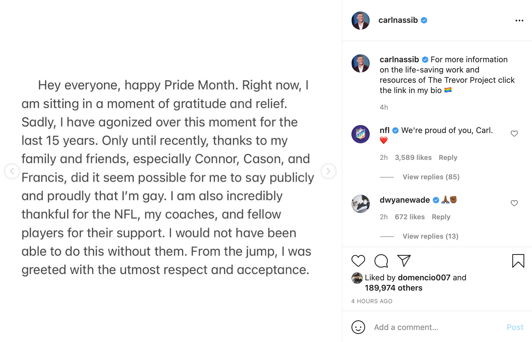Click the Add a comment field
532x342 pixels.
click(437, 327)
